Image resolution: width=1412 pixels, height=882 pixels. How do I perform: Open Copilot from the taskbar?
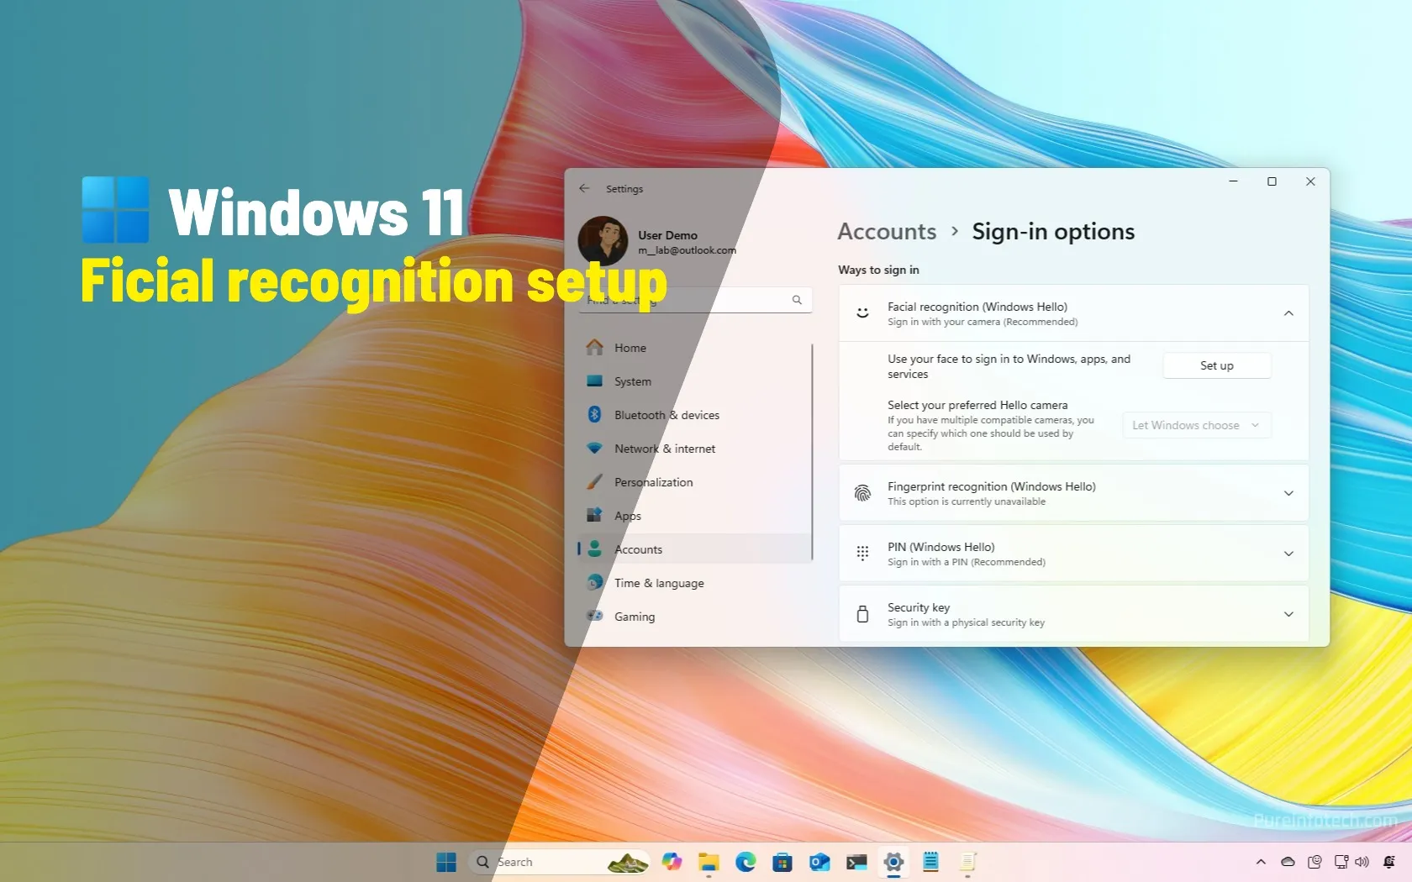coord(672,861)
